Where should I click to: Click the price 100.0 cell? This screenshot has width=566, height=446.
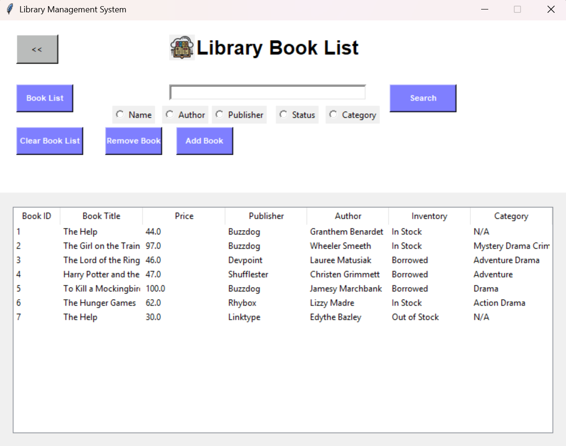coord(155,289)
